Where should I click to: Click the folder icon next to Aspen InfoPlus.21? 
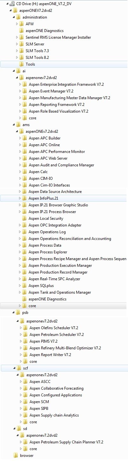24,199
